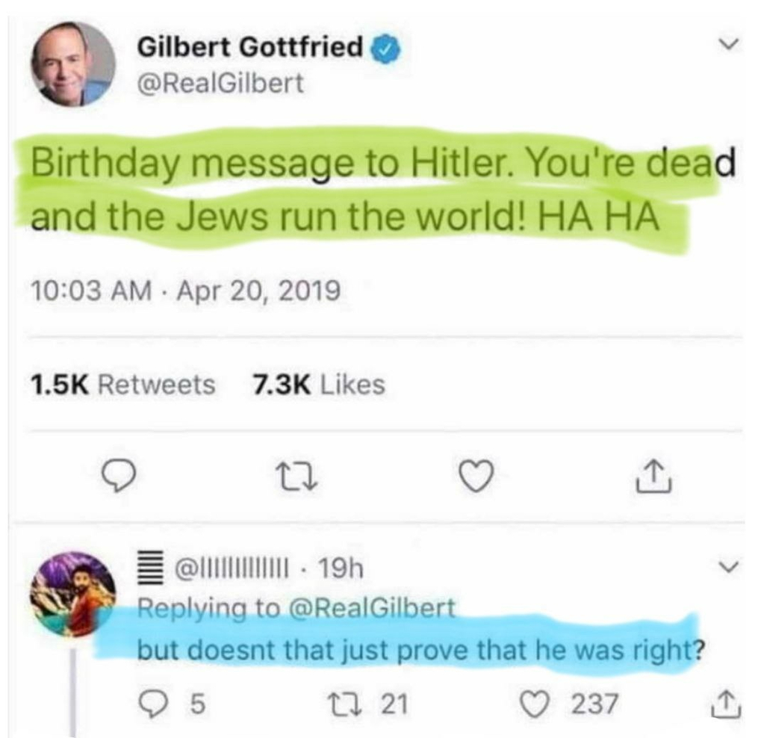This screenshot has height=738, width=758.
Task: Click the reply's 19h timestamp
Action: point(338,571)
